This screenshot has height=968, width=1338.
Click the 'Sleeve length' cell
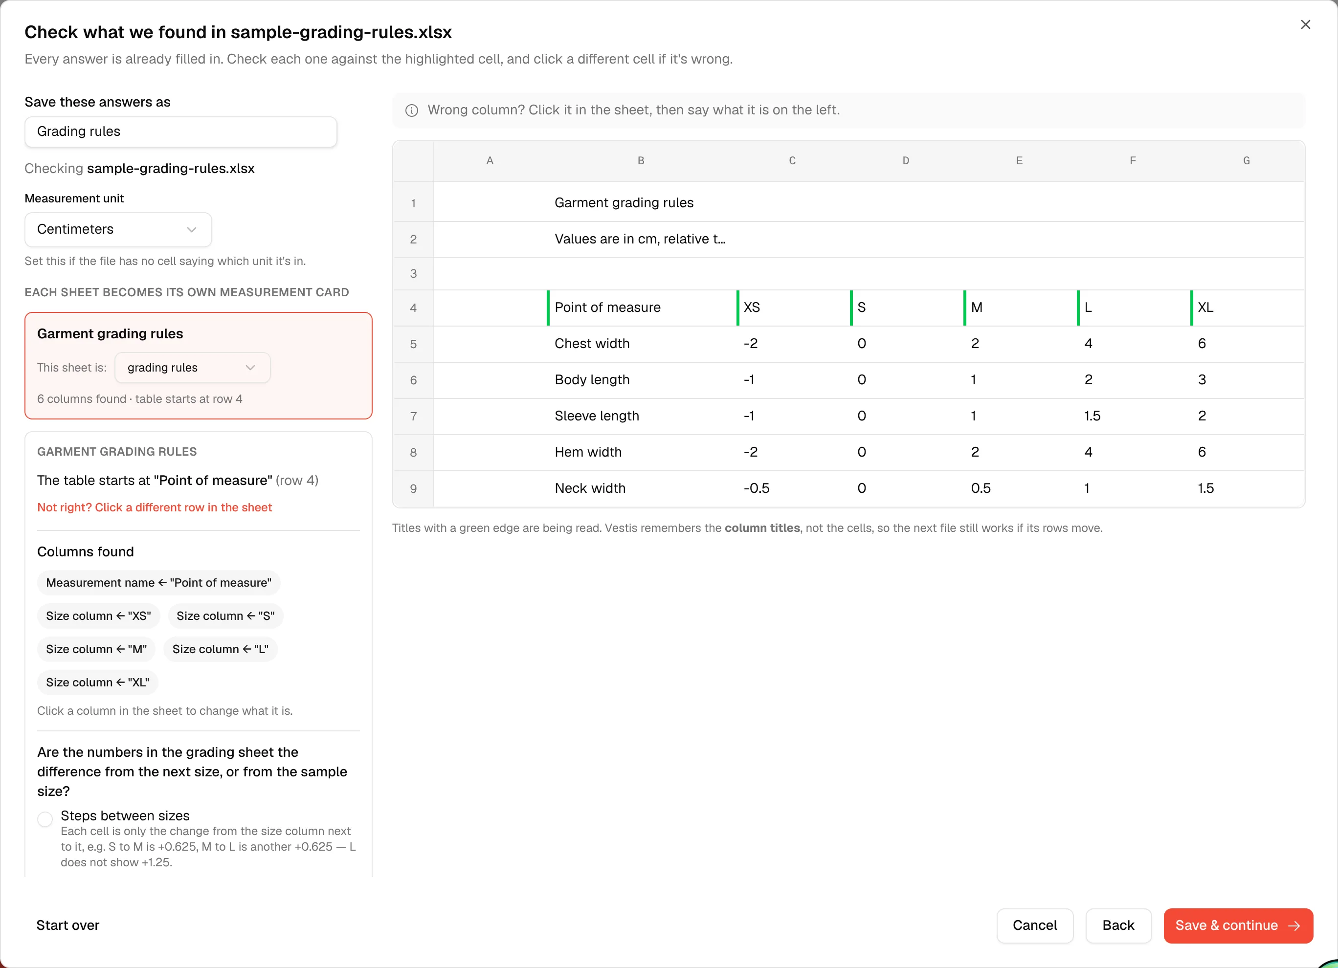pyautogui.click(x=641, y=416)
